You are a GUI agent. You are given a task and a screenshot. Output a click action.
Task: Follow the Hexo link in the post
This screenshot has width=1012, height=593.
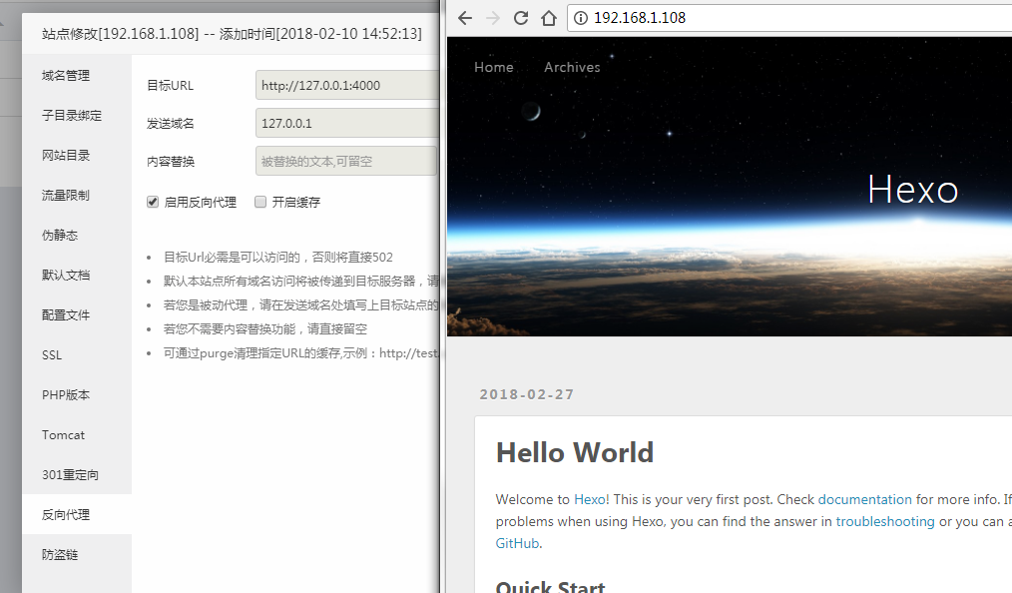[589, 499]
